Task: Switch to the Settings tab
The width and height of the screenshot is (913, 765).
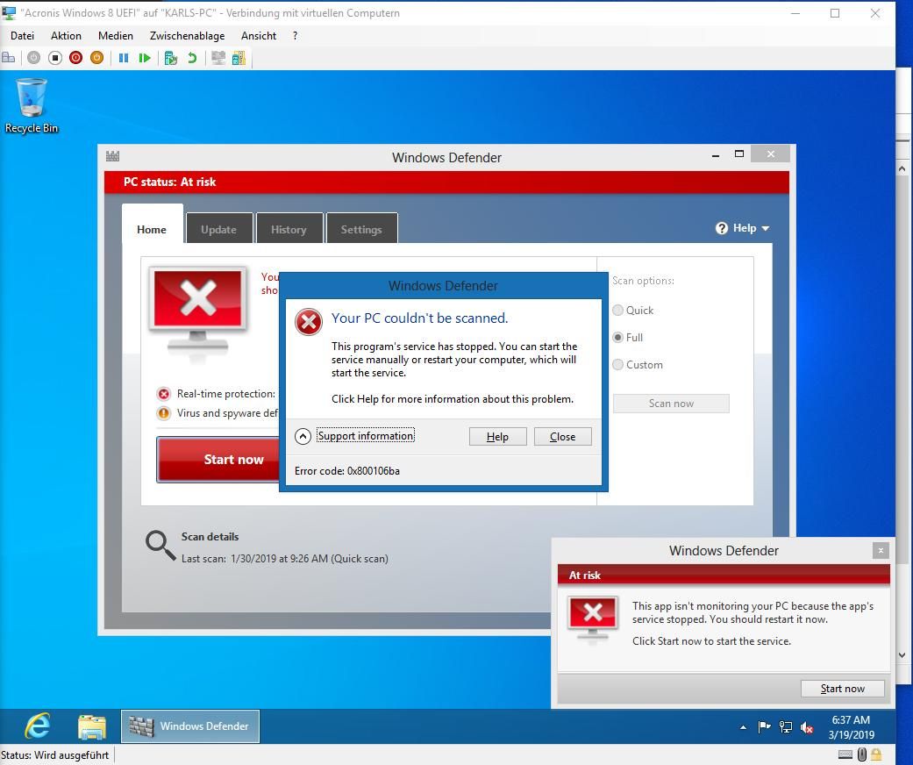Action: (x=361, y=230)
